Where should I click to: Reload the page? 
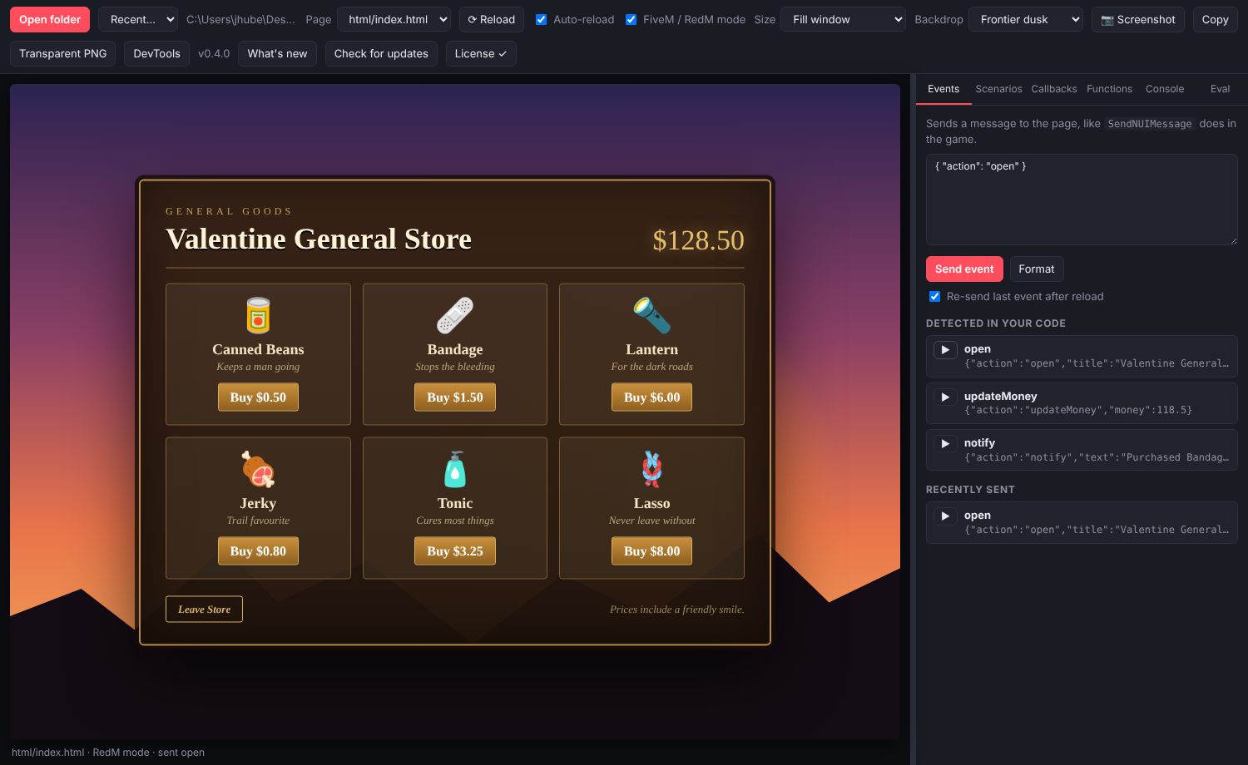(x=491, y=19)
